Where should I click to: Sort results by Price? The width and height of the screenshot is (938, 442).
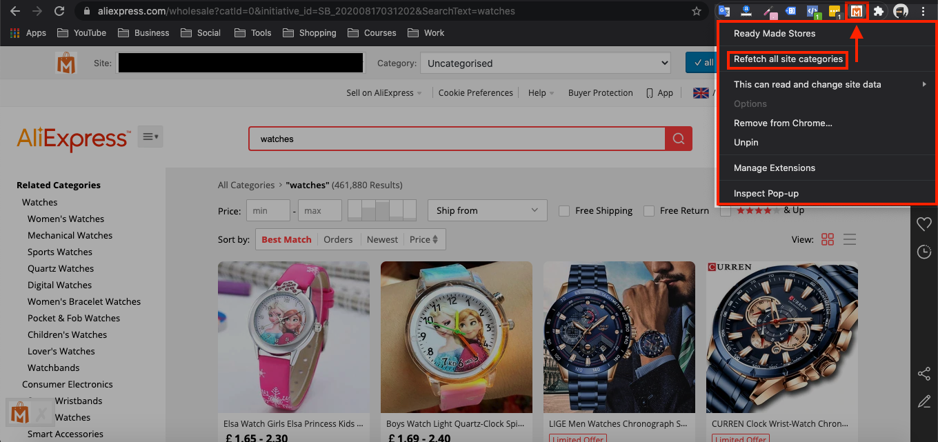click(x=423, y=239)
